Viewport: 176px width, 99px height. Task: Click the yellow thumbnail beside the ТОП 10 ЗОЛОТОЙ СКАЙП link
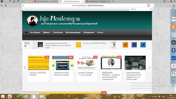[78, 45]
